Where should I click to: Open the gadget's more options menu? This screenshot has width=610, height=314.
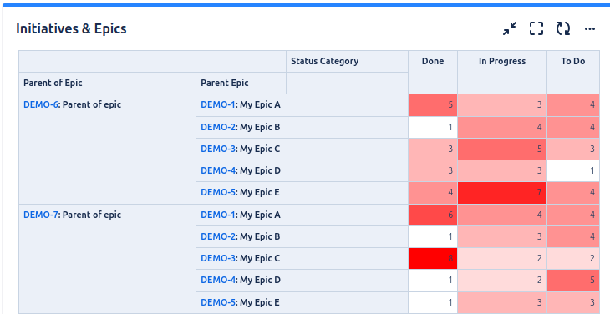[590, 28]
